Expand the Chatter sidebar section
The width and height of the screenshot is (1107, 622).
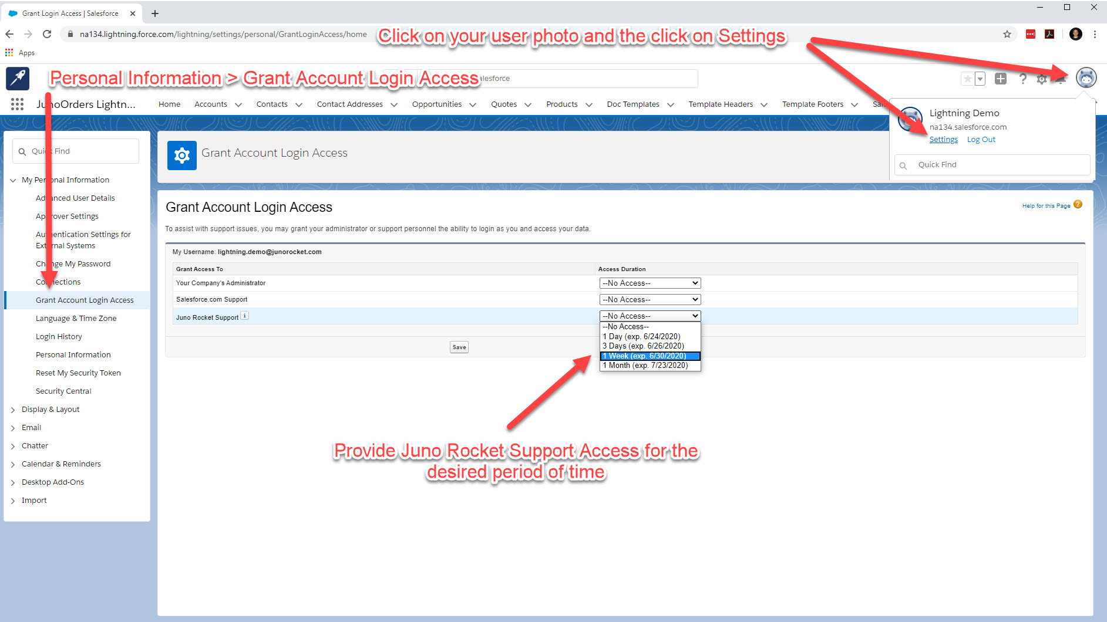coord(13,445)
